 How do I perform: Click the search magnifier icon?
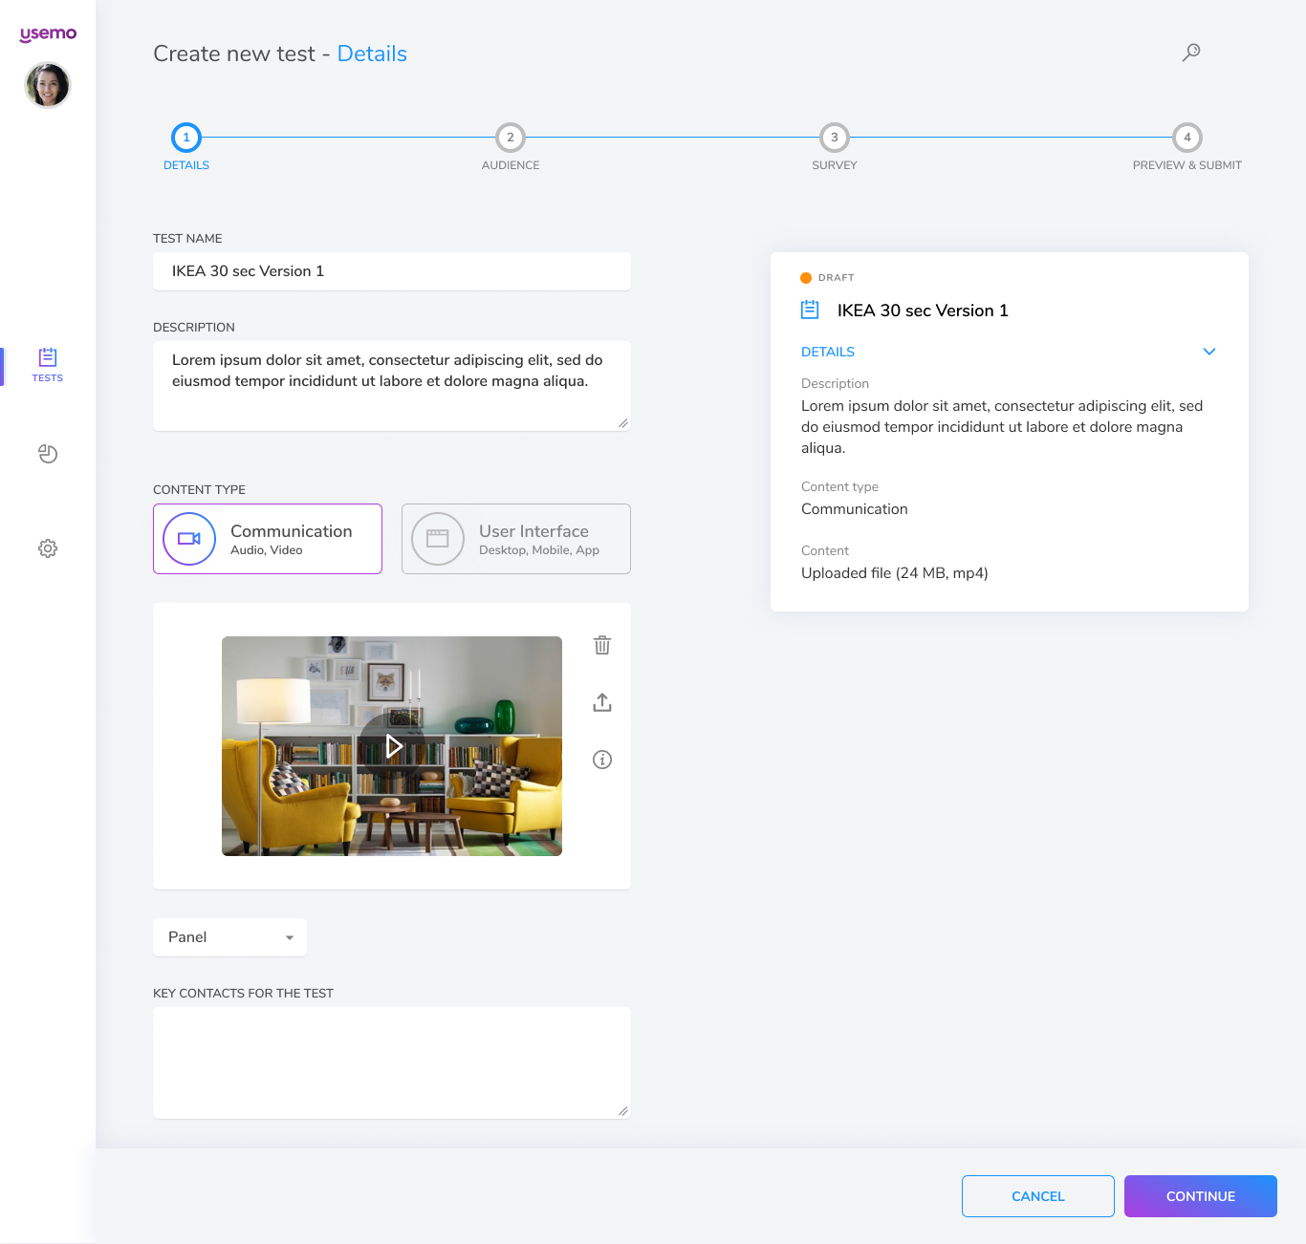click(1191, 53)
